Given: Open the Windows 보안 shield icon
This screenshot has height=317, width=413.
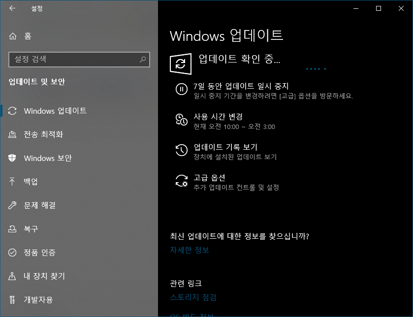Looking at the screenshot, I should pos(12,158).
